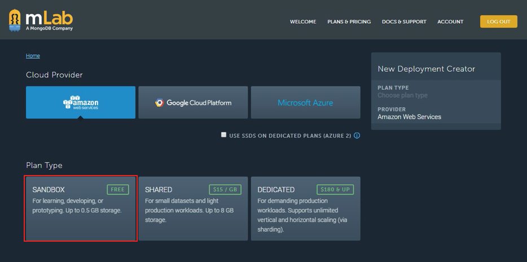The height and width of the screenshot is (262, 527).
Task: Select the Dedicated plan card
Action: tap(305, 208)
